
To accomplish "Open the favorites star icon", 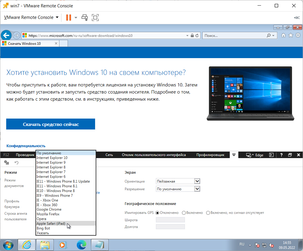I will [290, 35].
